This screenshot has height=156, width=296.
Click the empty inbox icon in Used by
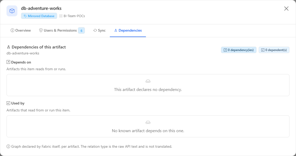pos(148,123)
